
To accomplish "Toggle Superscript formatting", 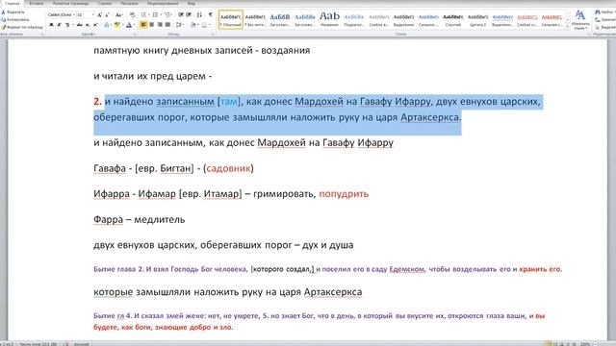I will tap(95, 25).
